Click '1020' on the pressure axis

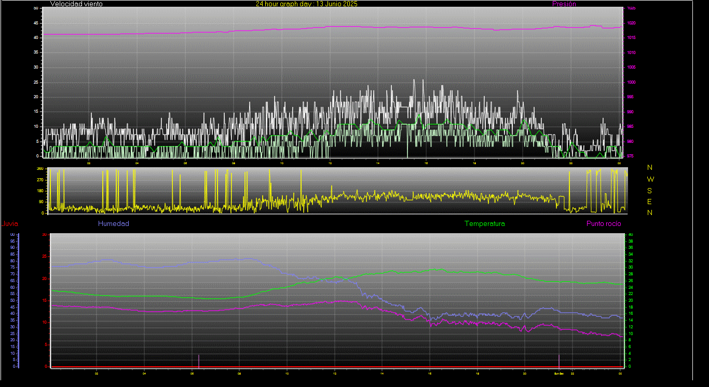pyautogui.click(x=631, y=23)
